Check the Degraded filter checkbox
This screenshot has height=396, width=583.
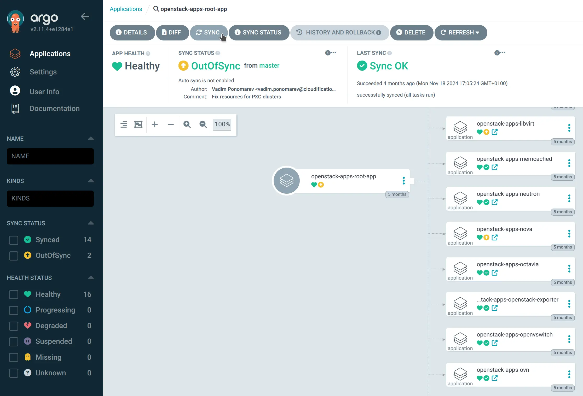click(14, 326)
